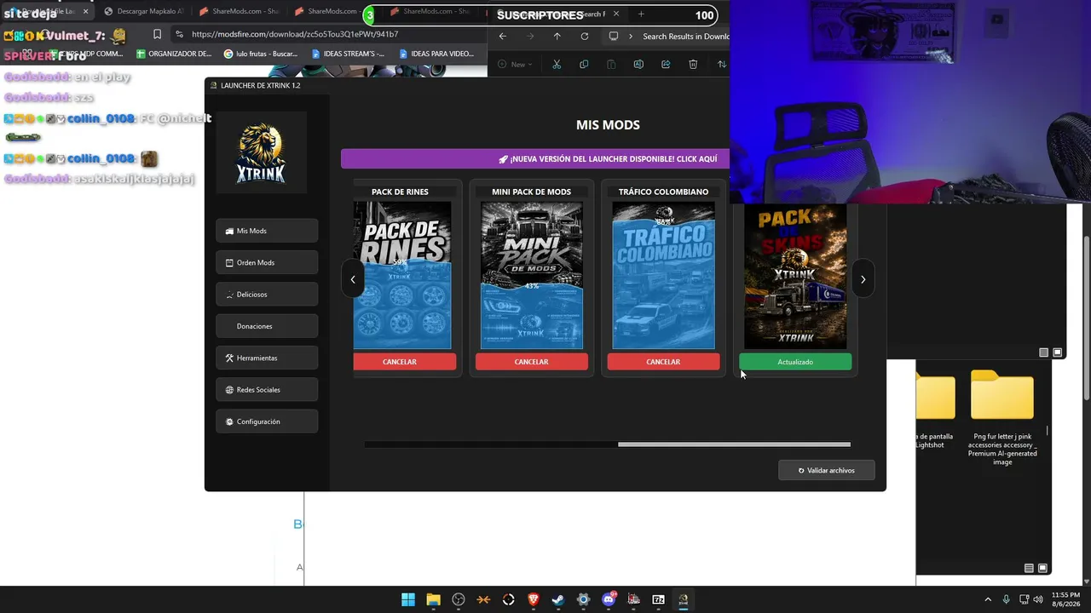Click the green Actualizado button
1091x613 pixels.
(x=795, y=362)
